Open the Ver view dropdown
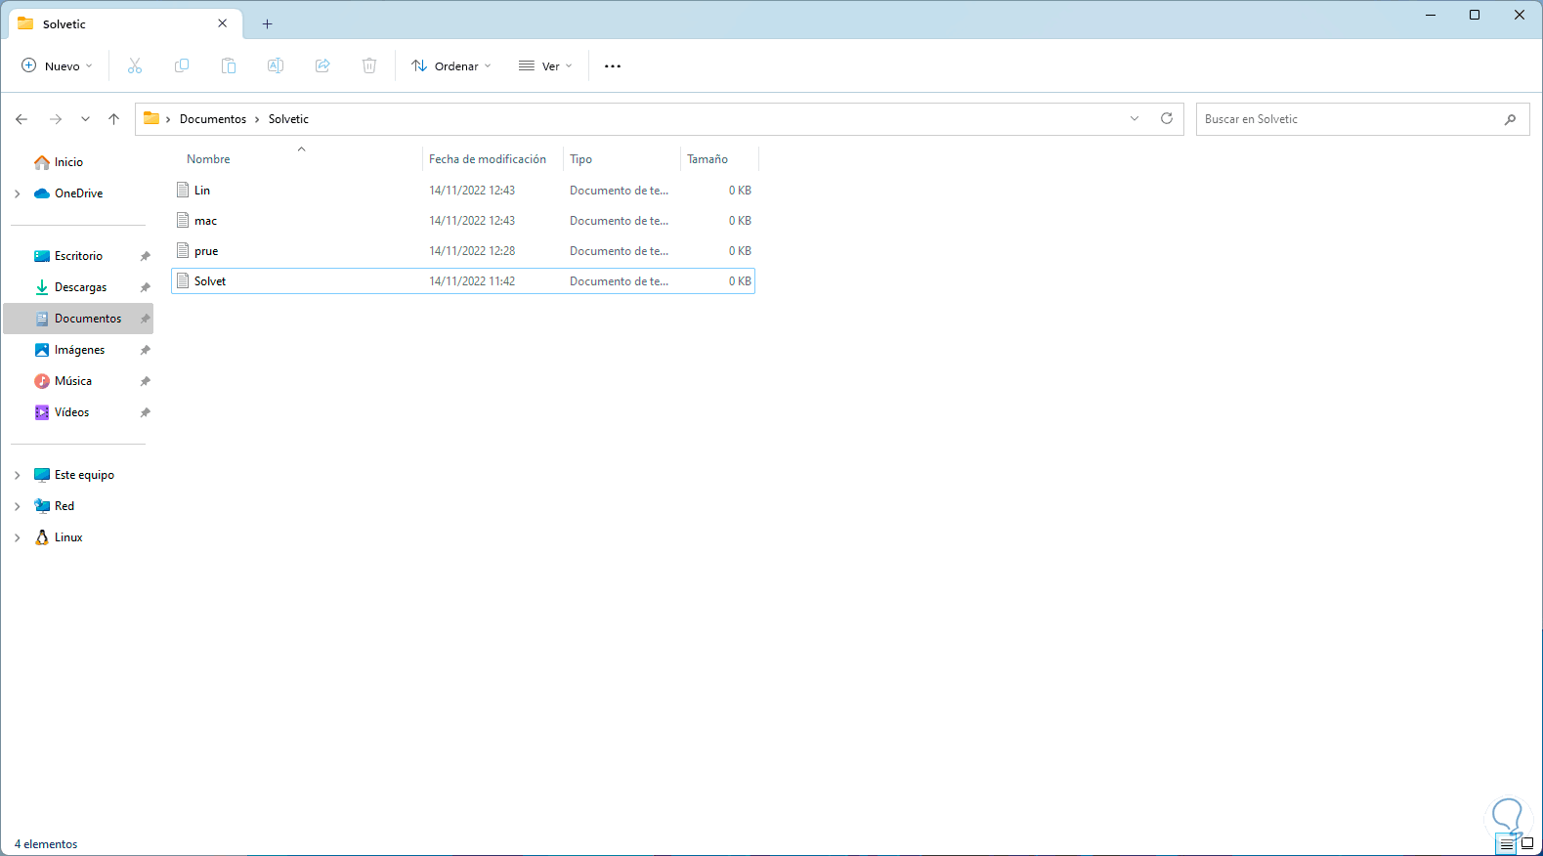This screenshot has width=1543, height=856. [545, 65]
